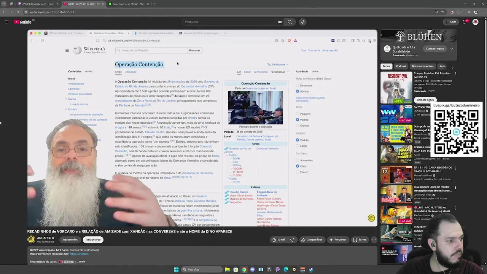Click the 'Perguntar' button

[338, 240]
